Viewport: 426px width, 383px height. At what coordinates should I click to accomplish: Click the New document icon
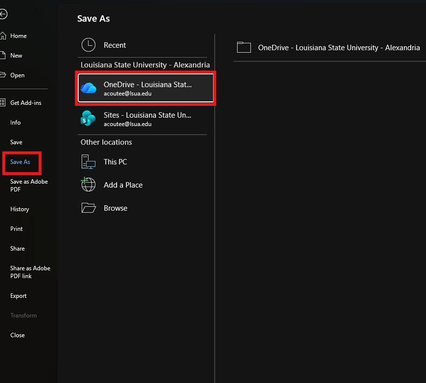[3, 56]
